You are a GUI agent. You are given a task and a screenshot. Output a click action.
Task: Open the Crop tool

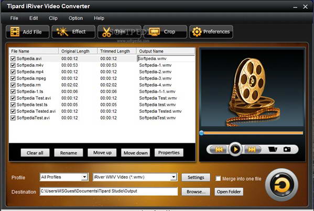tap(165, 32)
